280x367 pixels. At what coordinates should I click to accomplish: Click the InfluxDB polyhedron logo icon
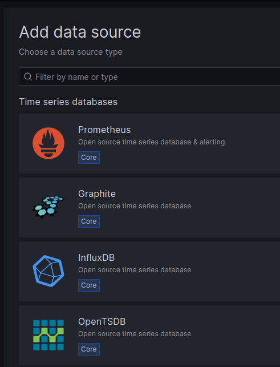(48, 271)
